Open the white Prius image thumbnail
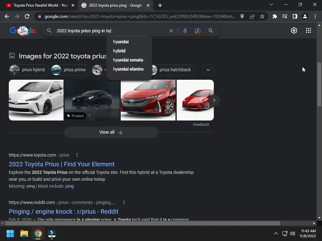The height and width of the screenshot is (241, 322). (x=36, y=100)
